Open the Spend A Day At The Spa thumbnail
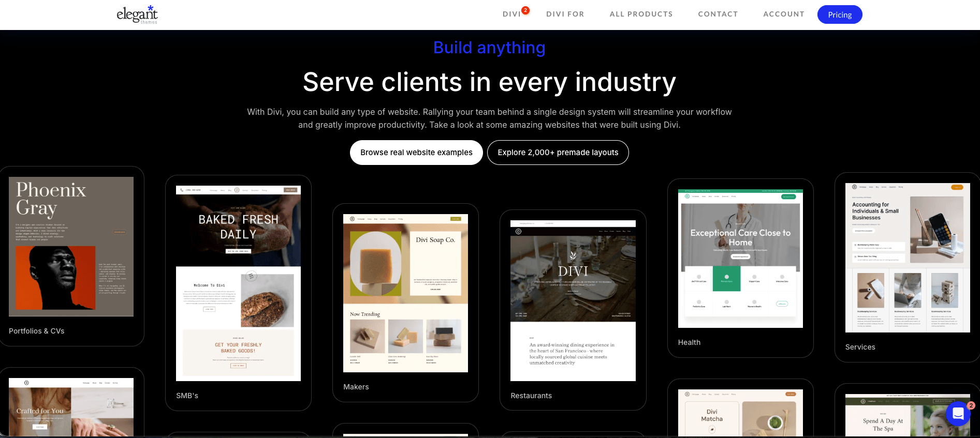 tap(908, 415)
